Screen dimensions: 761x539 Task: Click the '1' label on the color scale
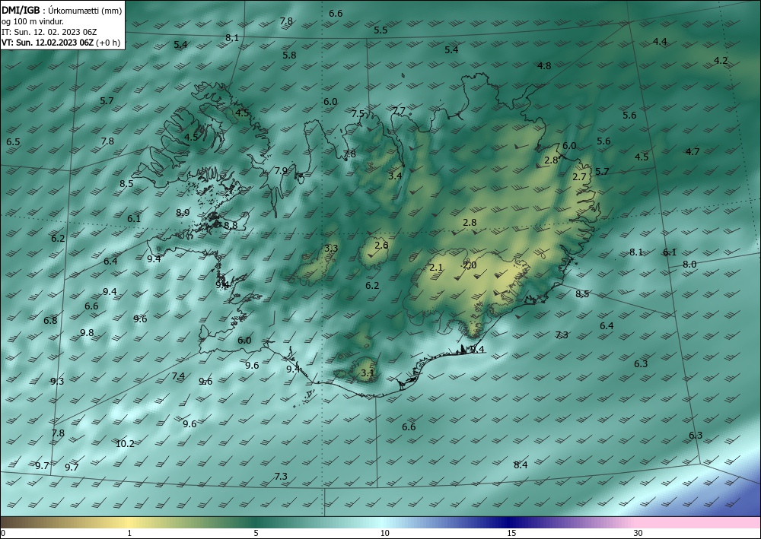pos(129,533)
